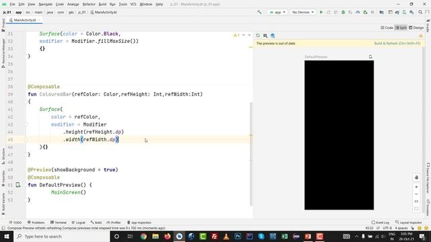Switch editor to Code view
The height and width of the screenshot is (242, 431).
tap(387, 28)
